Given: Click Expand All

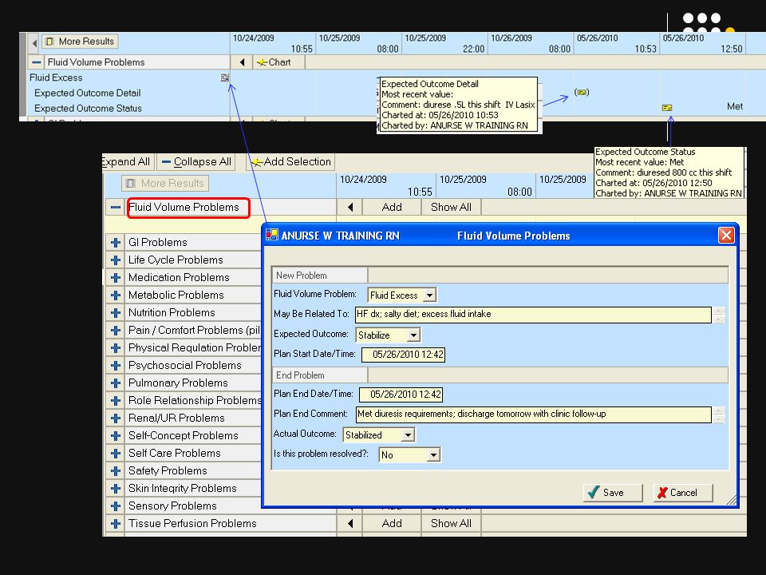Looking at the screenshot, I should (127, 162).
